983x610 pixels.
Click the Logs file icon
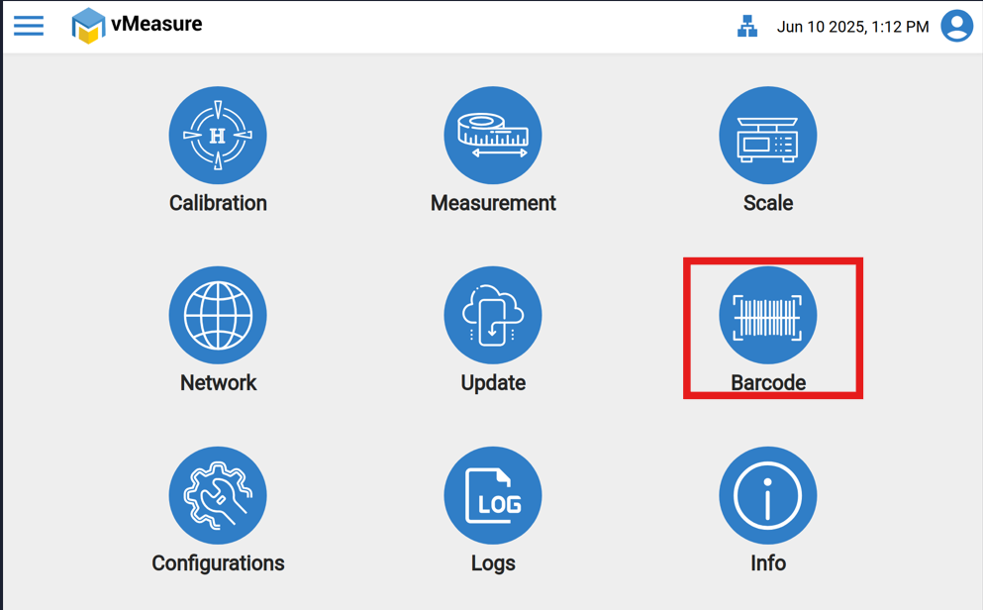coord(493,496)
